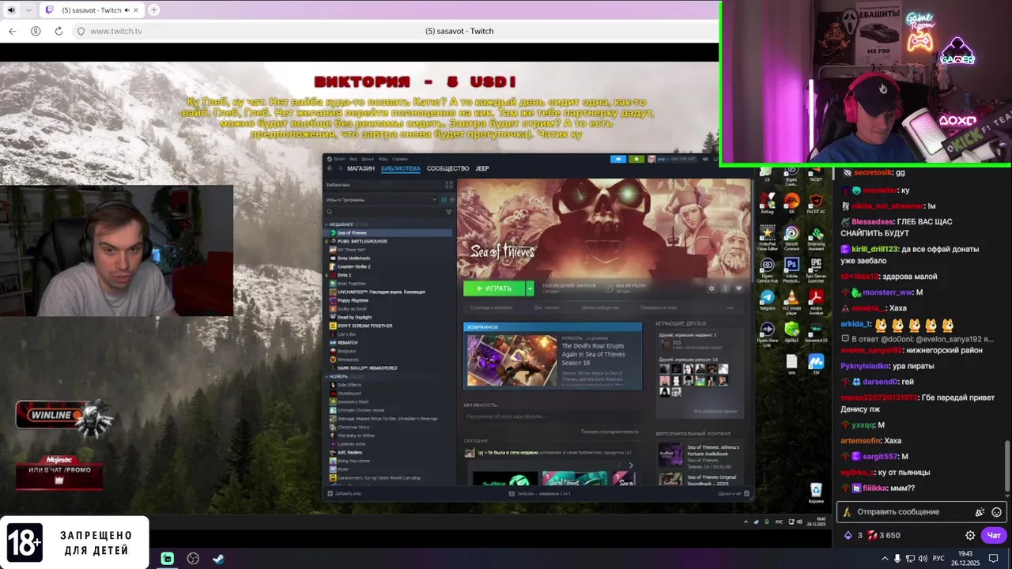The image size is (1012, 569).
Task: Select the sasavot Twitch browser tab
Action: coord(92,10)
